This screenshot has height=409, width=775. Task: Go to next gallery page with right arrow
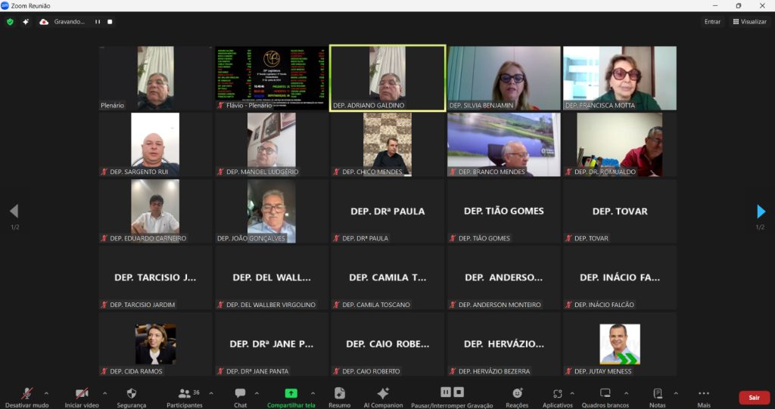761,212
